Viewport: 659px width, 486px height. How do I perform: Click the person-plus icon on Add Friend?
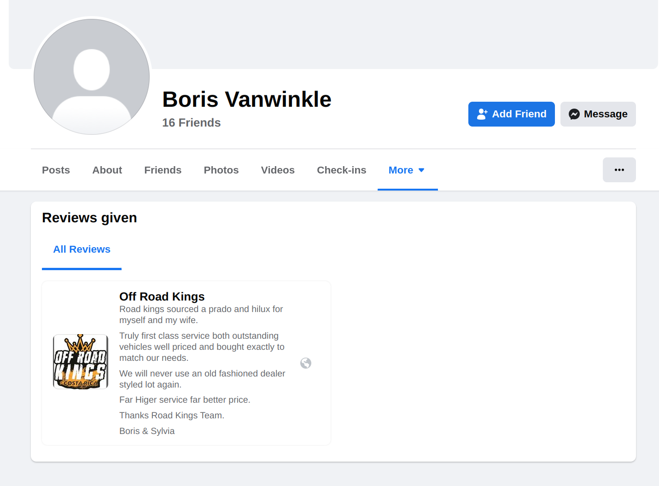coord(482,114)
